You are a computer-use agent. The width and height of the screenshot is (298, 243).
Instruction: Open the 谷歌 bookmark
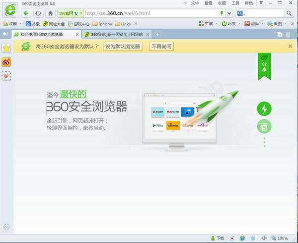pos(33,24)
